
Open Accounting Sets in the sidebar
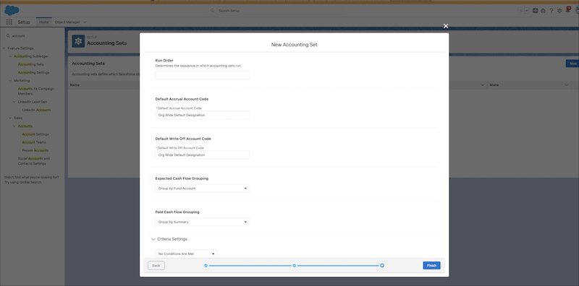click(x=30, y=64)
